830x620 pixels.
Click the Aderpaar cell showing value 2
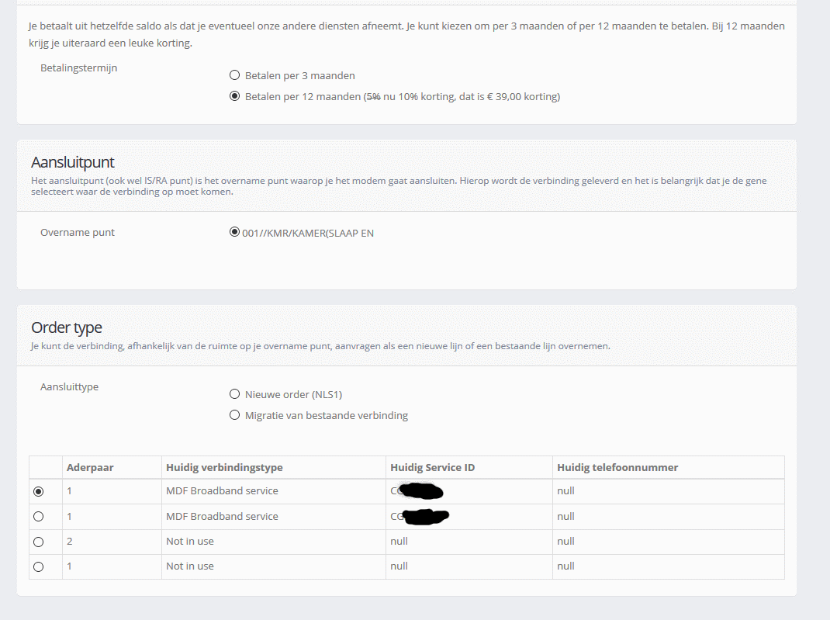pyautogui.click(x=70, y=541)
